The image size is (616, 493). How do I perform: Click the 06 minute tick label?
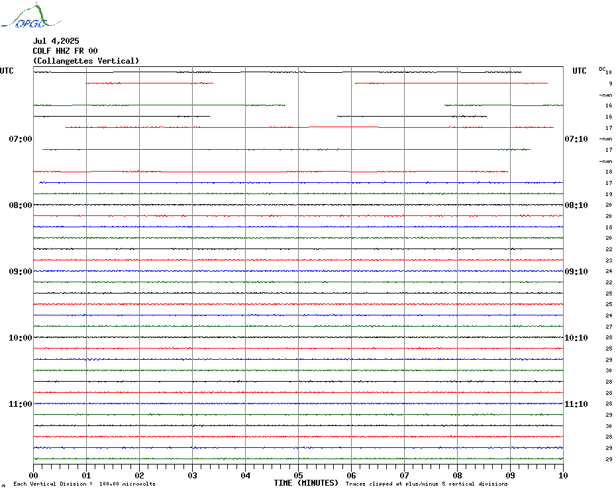(351, 475)
